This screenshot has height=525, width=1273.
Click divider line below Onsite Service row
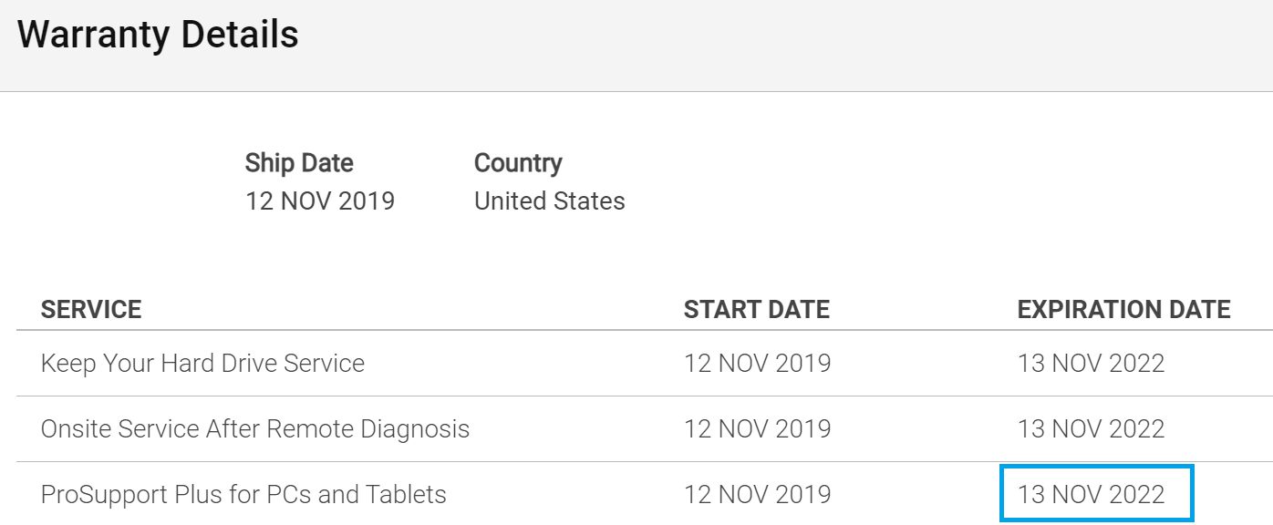point(645,461)
